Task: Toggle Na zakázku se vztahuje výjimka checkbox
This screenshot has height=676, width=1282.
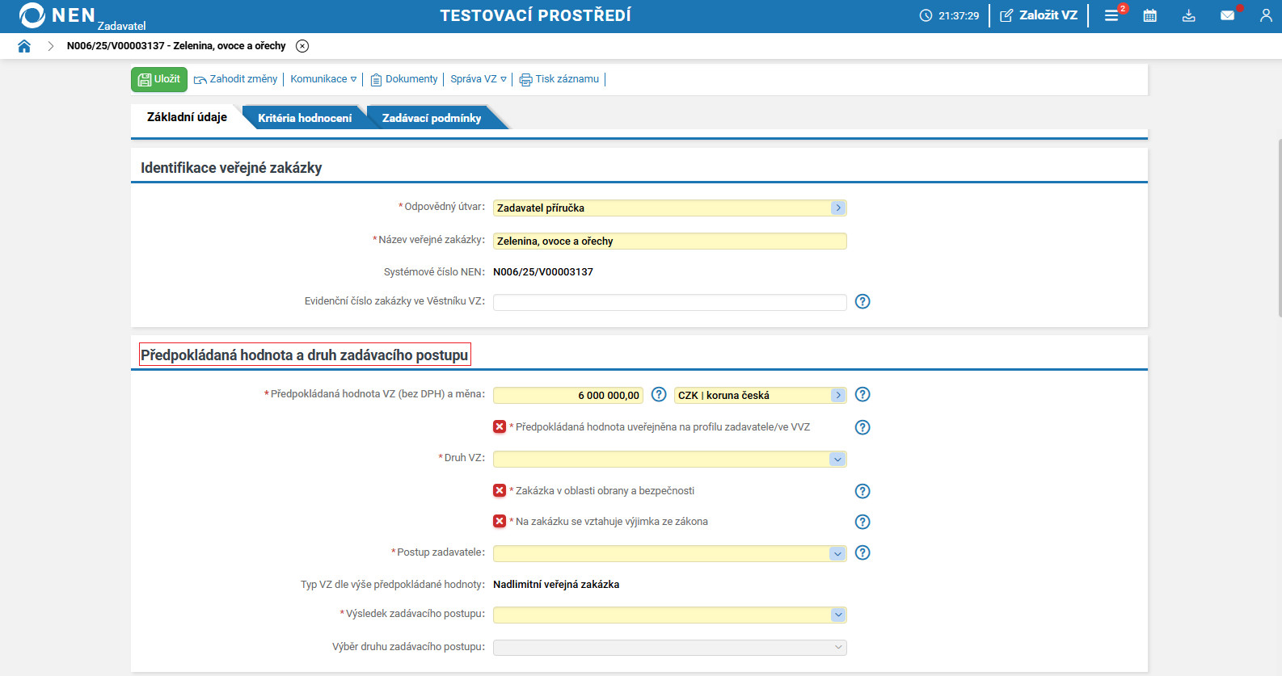Action: point(500,521)
